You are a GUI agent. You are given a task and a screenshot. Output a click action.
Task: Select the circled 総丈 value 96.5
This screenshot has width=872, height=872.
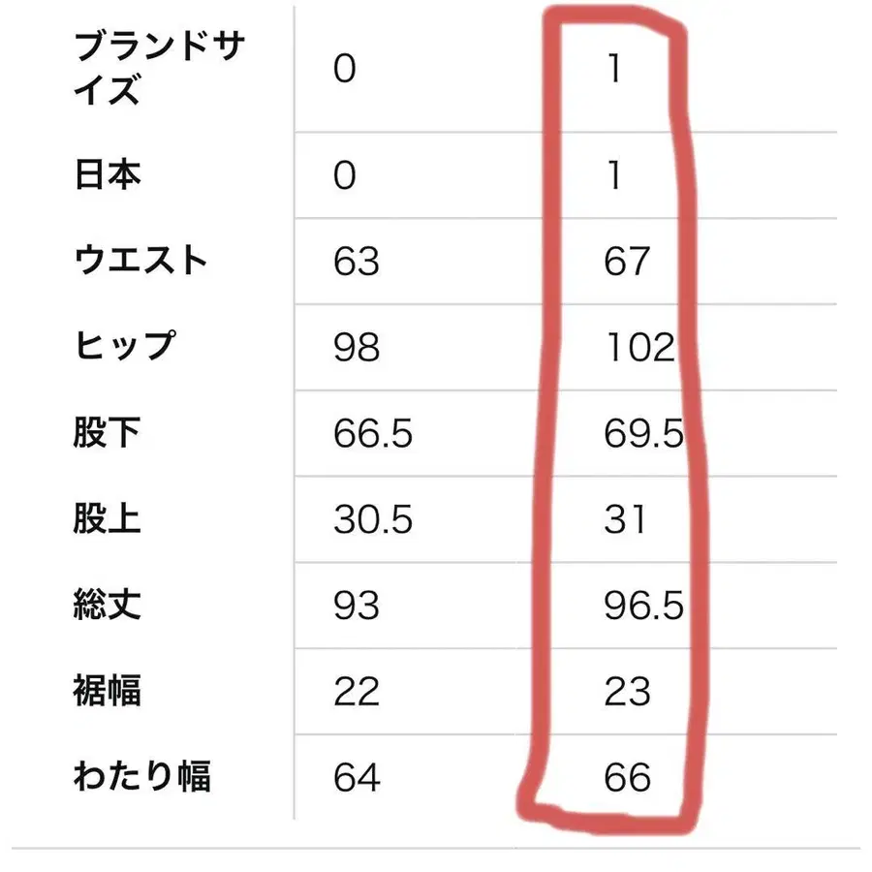click(643, 607)
